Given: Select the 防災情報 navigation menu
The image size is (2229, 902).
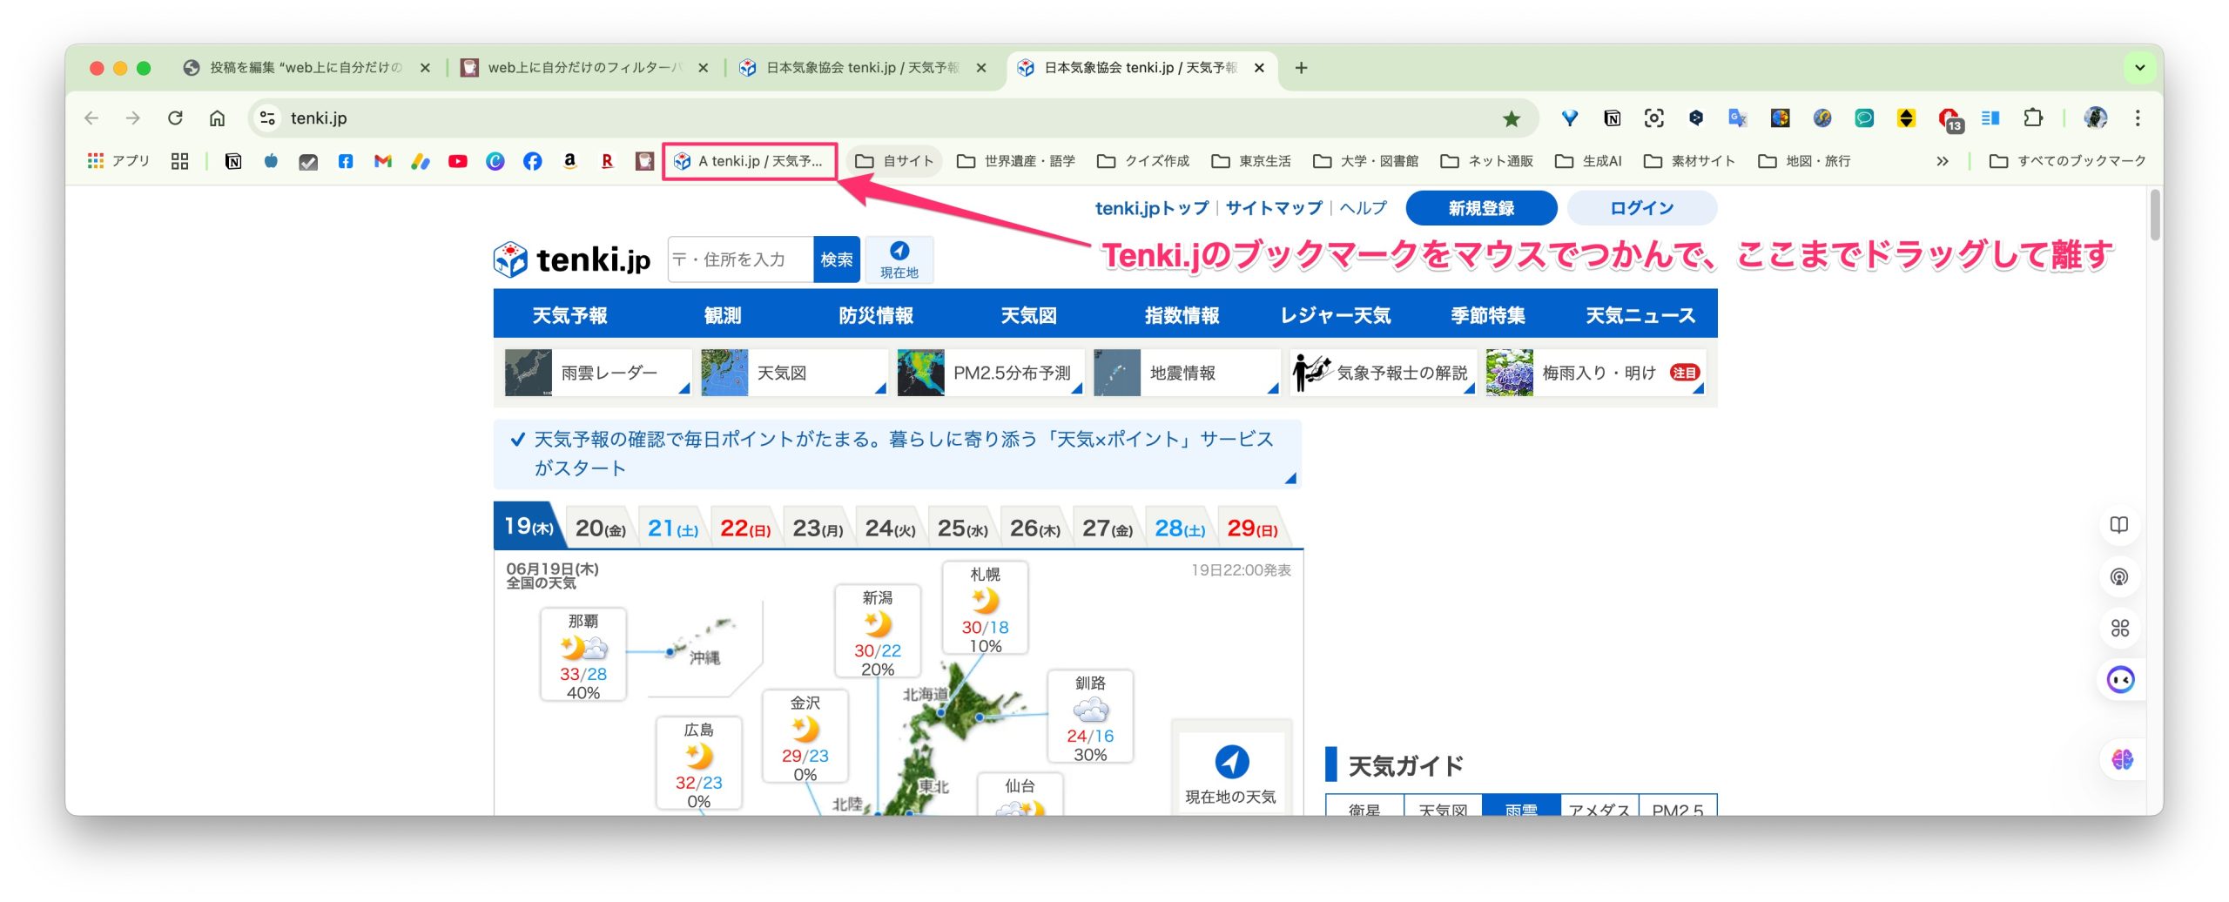Looking at the screenshot, I should [x=876, y=315].
